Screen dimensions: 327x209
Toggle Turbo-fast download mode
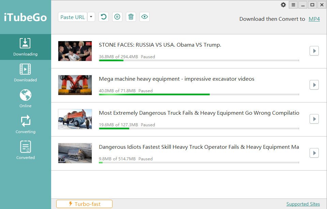coord(85,204)
